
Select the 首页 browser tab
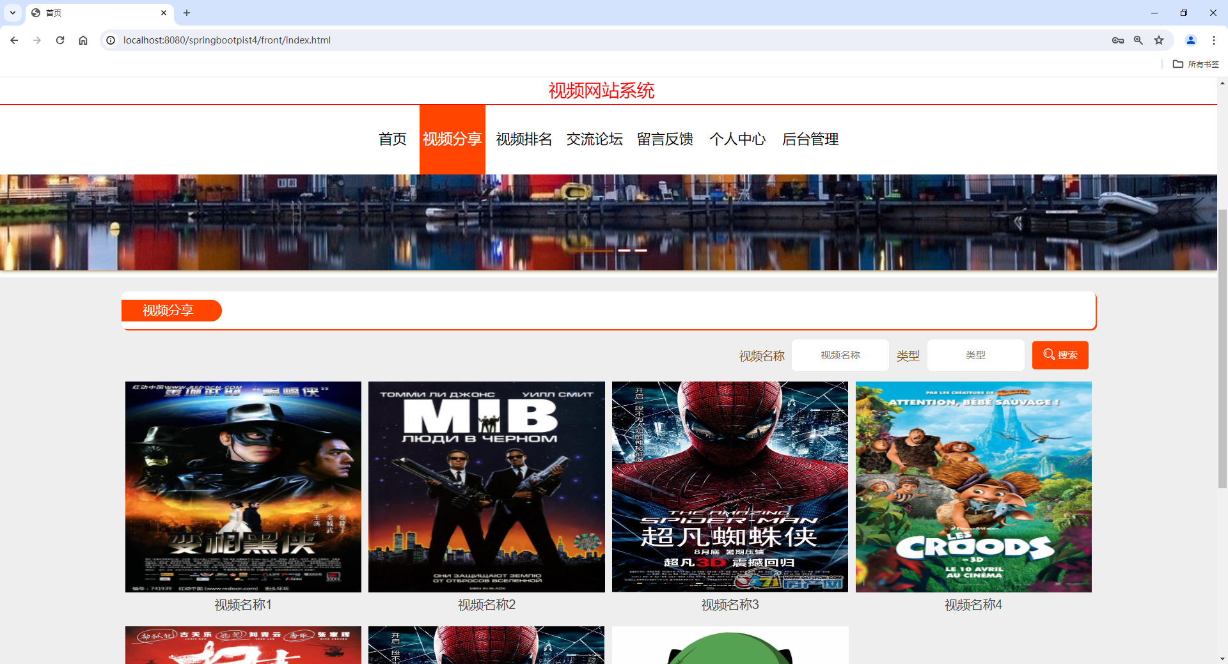[99, 13]
